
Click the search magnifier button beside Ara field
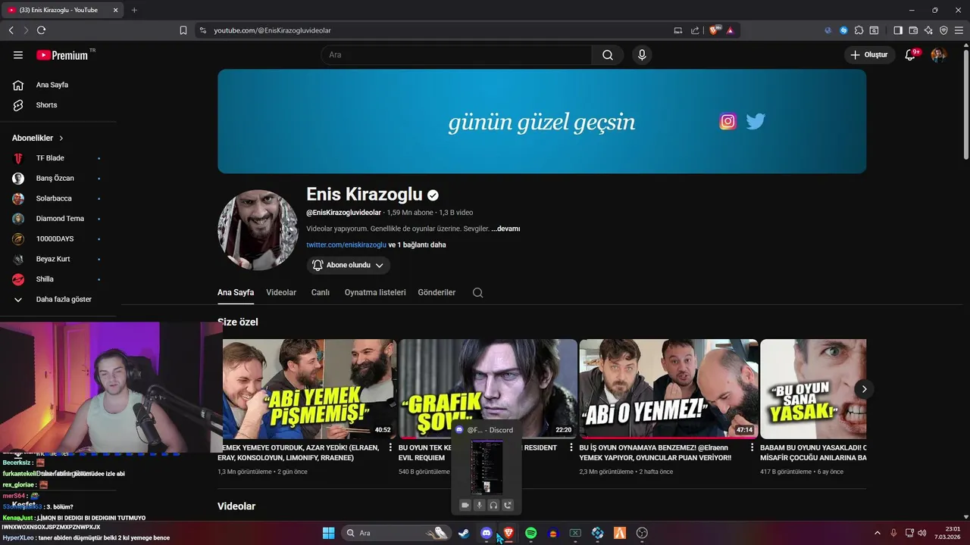point(608,55)
